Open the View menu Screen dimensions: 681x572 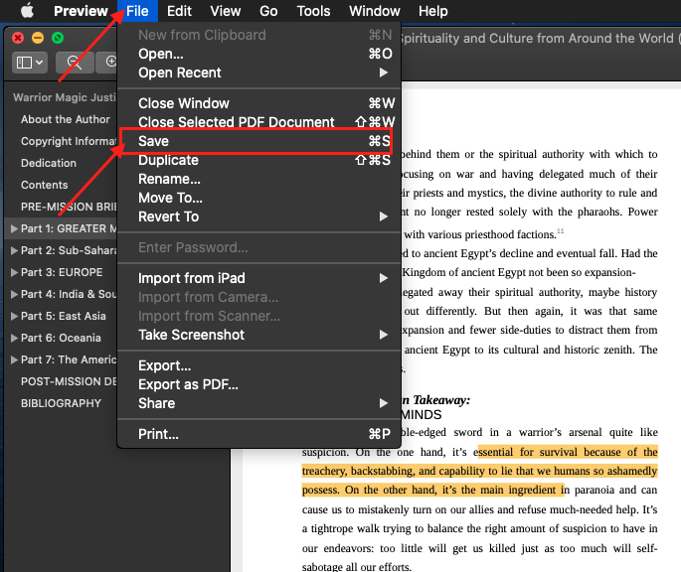pos(226,11)
